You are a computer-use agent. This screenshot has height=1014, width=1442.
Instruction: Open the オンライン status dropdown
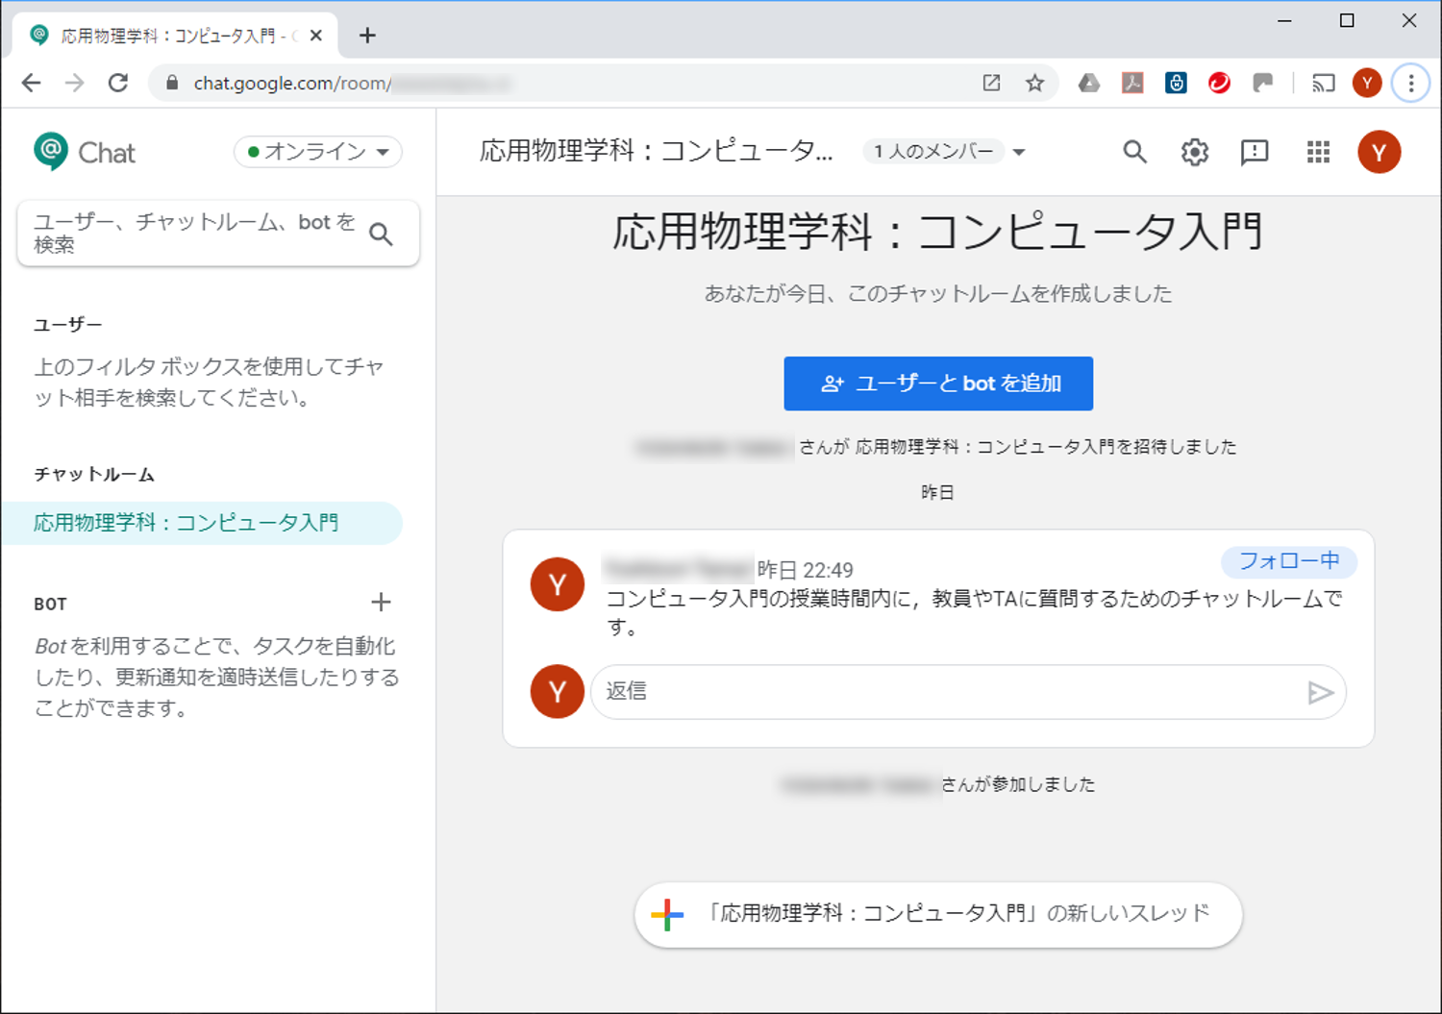(x=317, y=152)
